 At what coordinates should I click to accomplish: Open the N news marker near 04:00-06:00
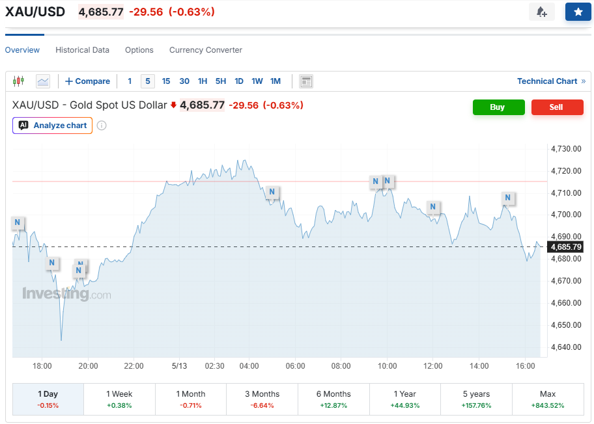click(272, 191)
